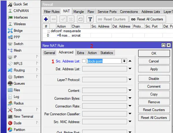Click the Src. Address List text field

click(x=104, y=61)
